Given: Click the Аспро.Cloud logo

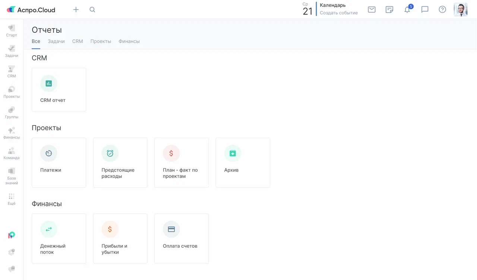Looking at the screenshot, I should click(x=31, y=10).
